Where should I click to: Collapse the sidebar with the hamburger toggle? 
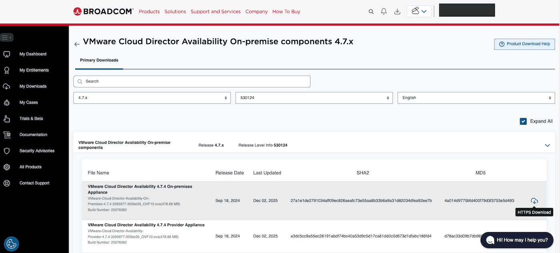(x=7, y=38)
